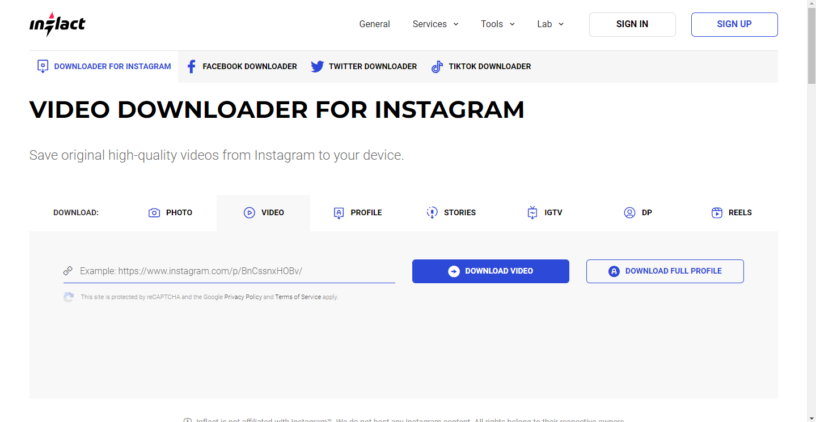
Task: Click the reels icon beside REELS
Action: (717, 212)
